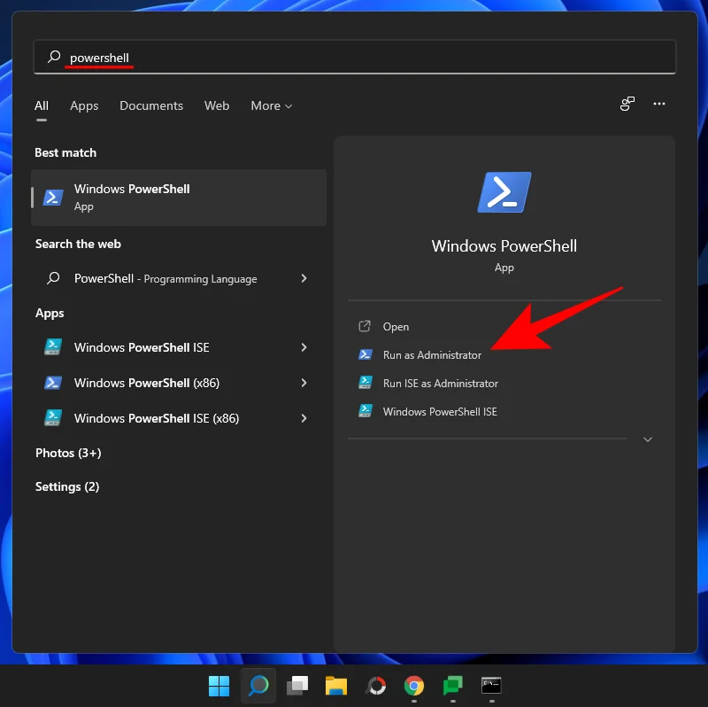Expand the PowerShell Programming Language web result

click(304, 277)
